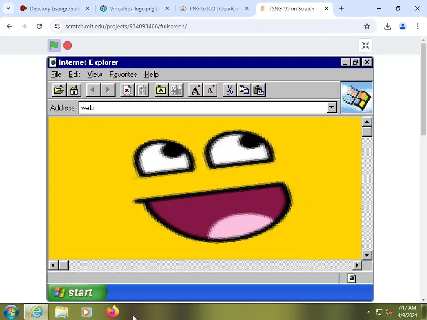The height and width of the screenshot is (320, 427).
Task: Open Chrome profile icon
Action: pyautogui.click(x=402, y=26)
